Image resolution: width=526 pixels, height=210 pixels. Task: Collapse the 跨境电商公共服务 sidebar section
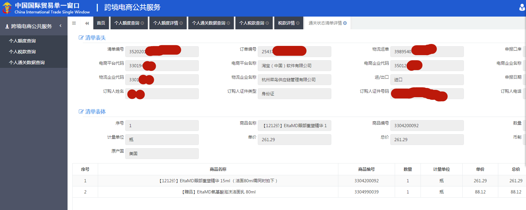click(61, 26)
